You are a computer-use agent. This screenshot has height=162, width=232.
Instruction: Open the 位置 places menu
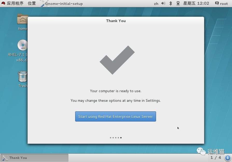pos(32,3)
